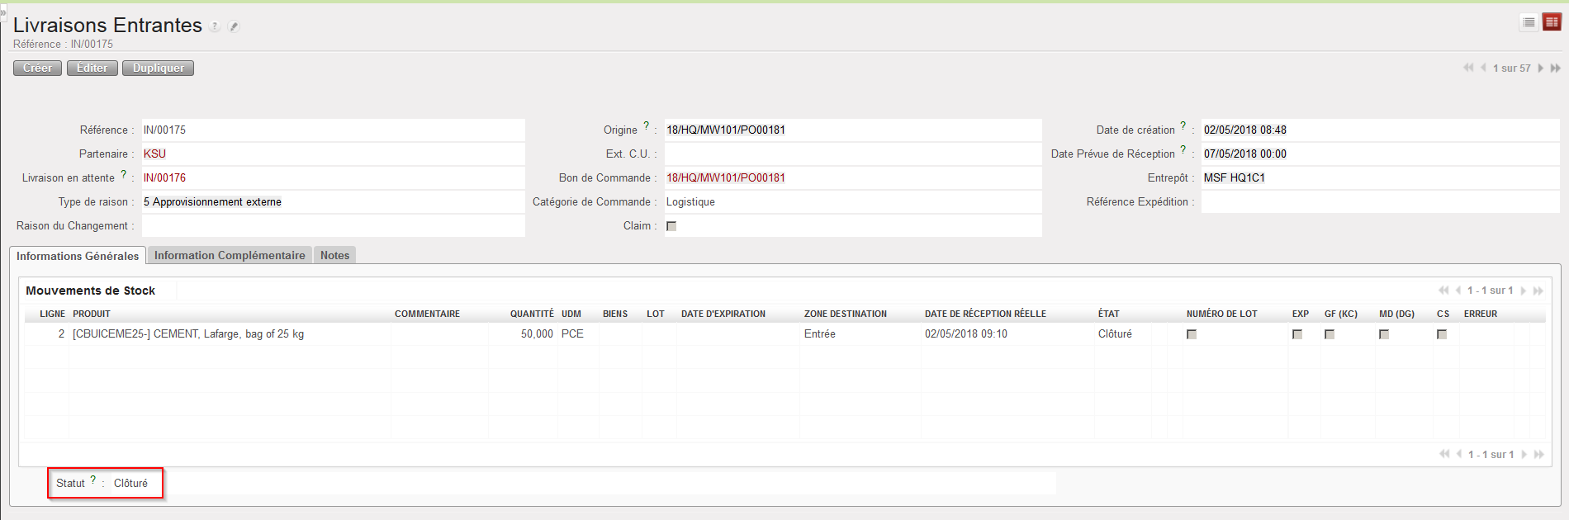
Task: Previous page icon in upper stock moves pager
Action: [x=1459, y=291]
